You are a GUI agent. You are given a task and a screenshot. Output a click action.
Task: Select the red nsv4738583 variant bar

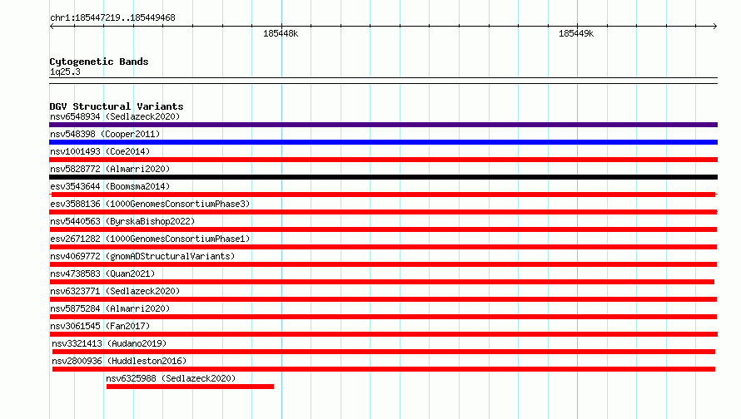pyautogui.click(x=382, y=282)
